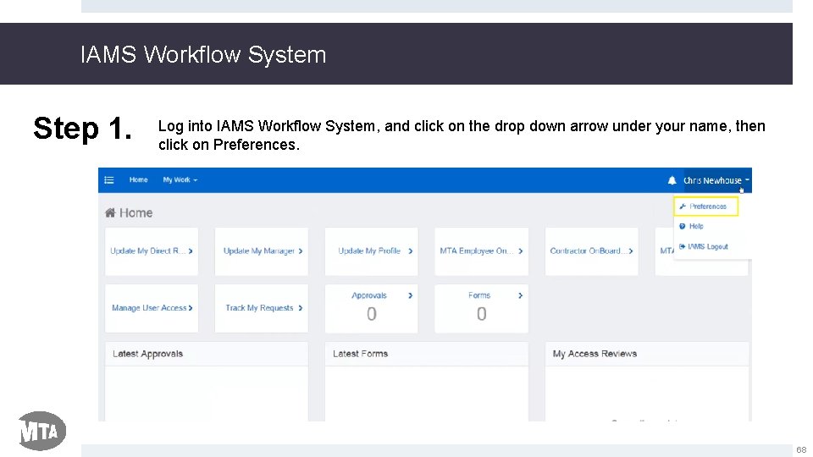Click the wrench icon next to Preferences

tap(683, 206)
